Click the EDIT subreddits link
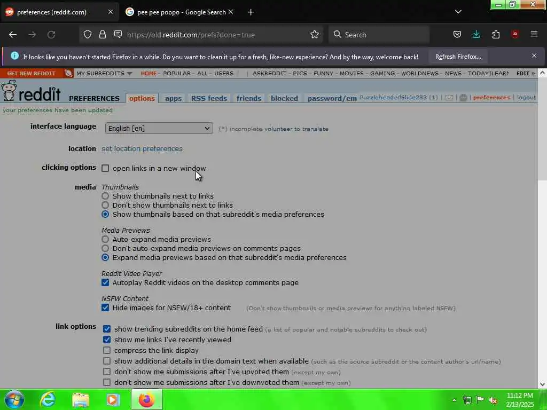The height and width of the screenshot is (410, 547). (526, 73)
